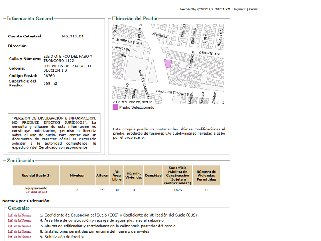Click the address EJE 3 OTE FCO DEL PASO Y TRONCOSO 1122

pos(68,59)
